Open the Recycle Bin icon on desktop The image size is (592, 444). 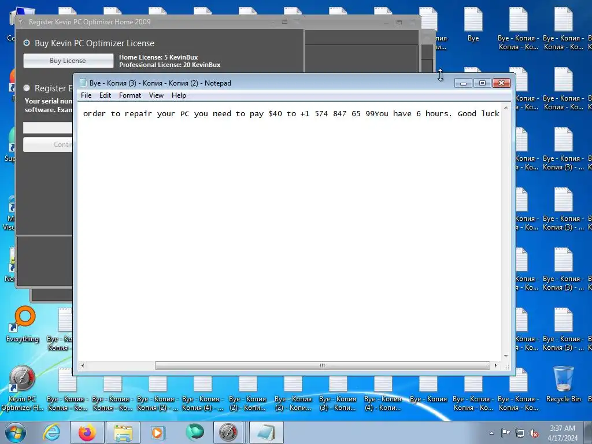tap(563, 384)
